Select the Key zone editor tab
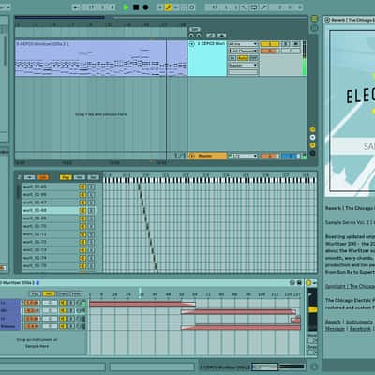Image resolution: width=375 pixels, height=375 pixels. [x=66, y=177]
